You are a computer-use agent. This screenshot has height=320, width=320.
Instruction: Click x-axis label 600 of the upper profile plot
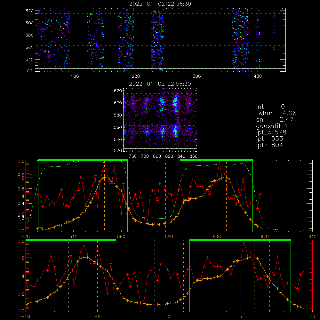(217, 237)
